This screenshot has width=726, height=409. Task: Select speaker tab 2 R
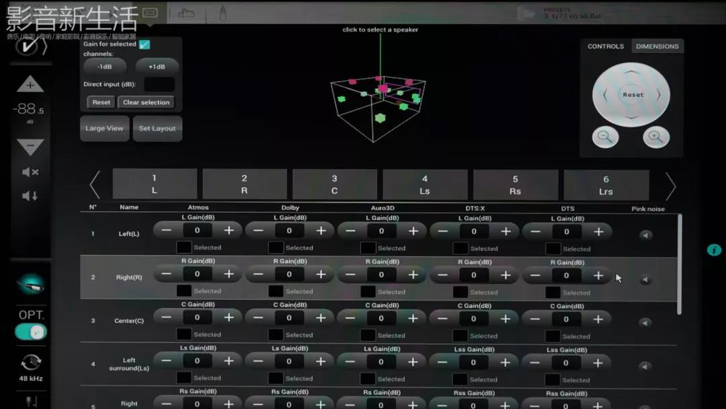[245, 184]
